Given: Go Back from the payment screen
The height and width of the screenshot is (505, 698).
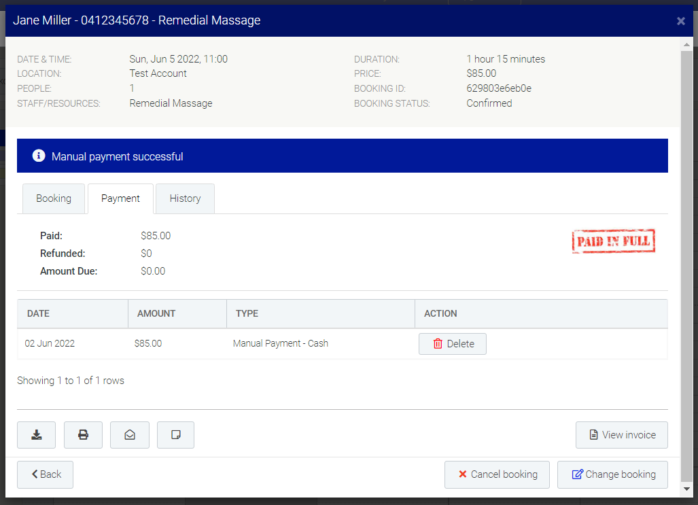Looking at the screenshot, I should pos(45,474).
